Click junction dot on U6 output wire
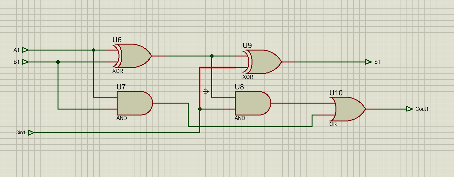 click(x=212, y=56)
